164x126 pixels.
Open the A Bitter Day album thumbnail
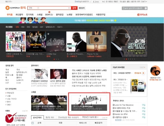point(56,42)
